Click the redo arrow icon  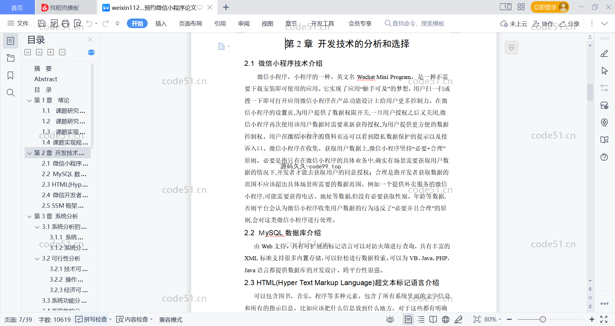[x=106, y=23]
